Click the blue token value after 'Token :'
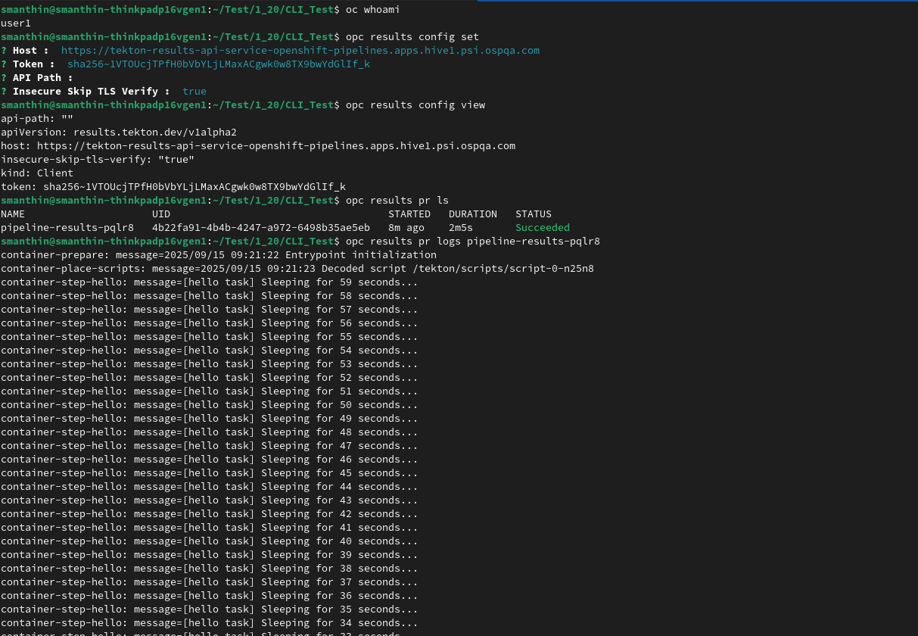The height and width of the screenshot is (636, 918). pos(219,64)
